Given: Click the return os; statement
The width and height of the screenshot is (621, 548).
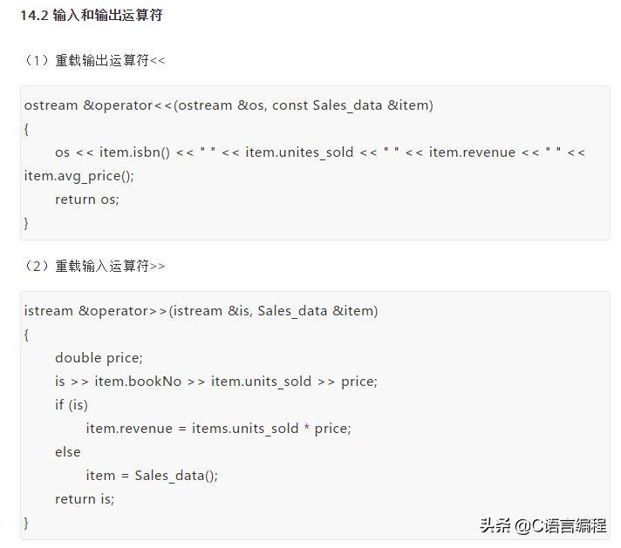Looking at the screenshot, I should point(86,200).
